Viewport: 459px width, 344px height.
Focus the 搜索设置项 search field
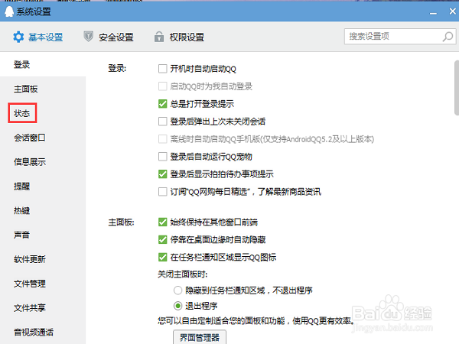(x=400, y=36)
